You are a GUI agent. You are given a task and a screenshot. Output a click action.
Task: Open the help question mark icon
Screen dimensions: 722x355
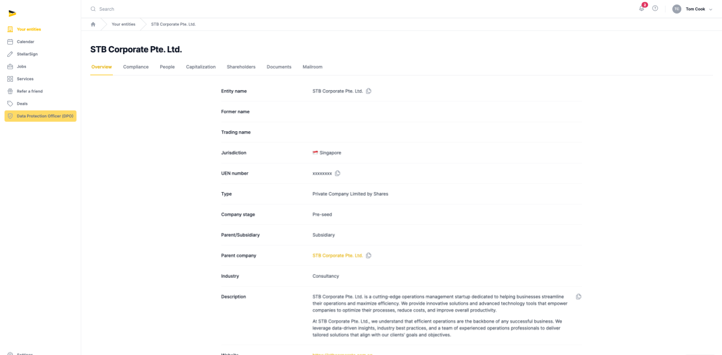pos(655,8)
